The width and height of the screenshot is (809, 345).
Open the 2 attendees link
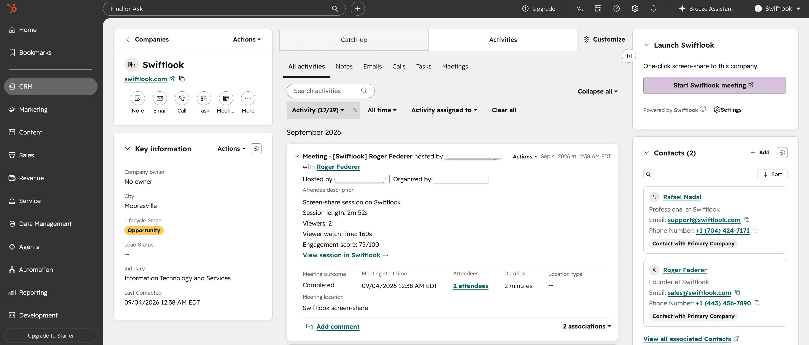470,286
